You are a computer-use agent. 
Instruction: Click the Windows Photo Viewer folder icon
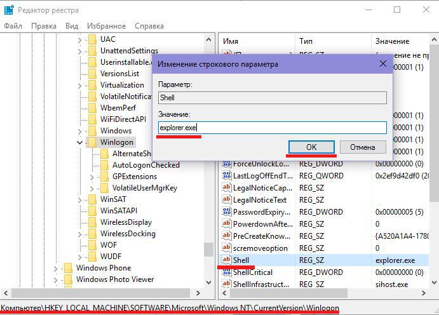(67, 279)
